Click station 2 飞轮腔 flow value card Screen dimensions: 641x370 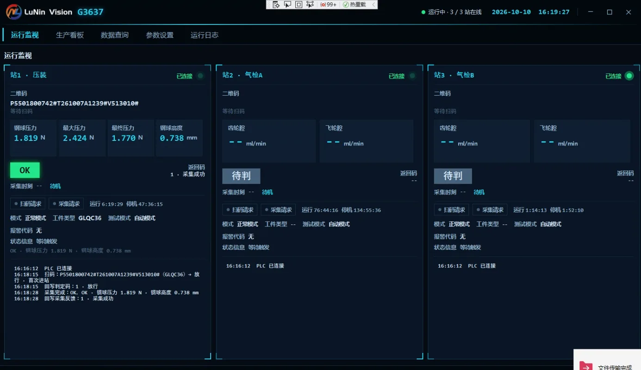[x=367, y=141]
